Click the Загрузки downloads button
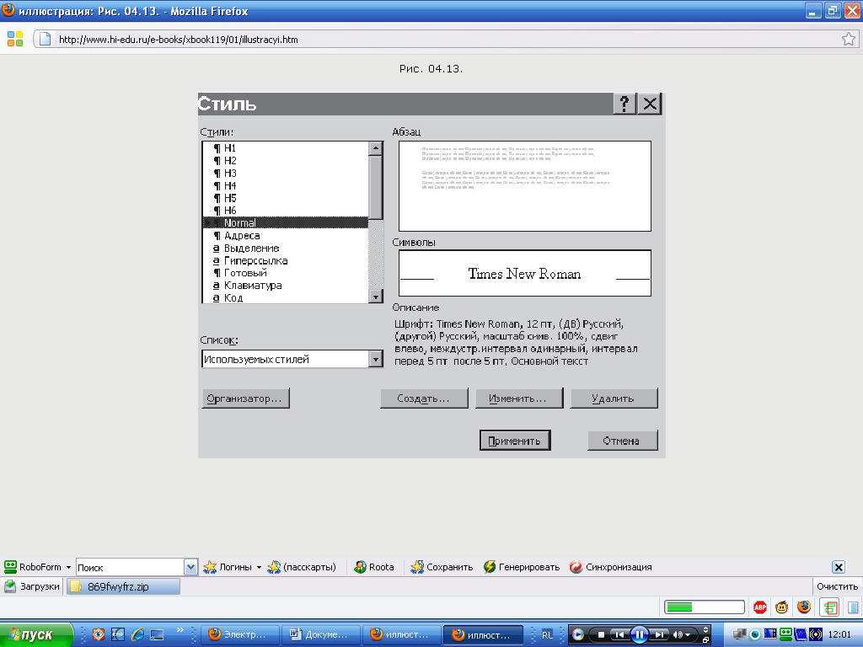 [x=32, y=586]
